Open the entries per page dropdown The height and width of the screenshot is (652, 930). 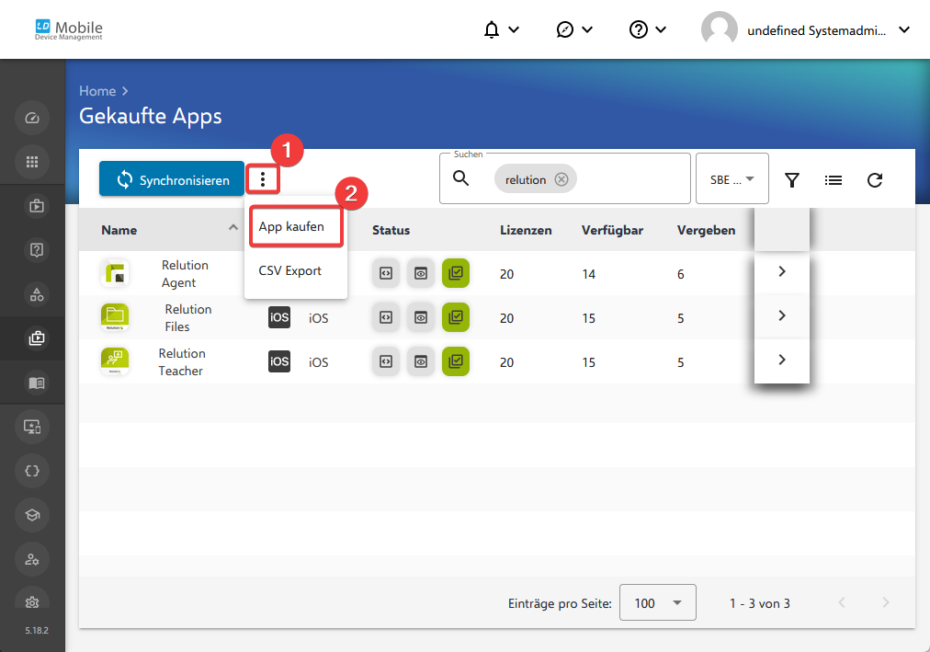tap(658, 602)
